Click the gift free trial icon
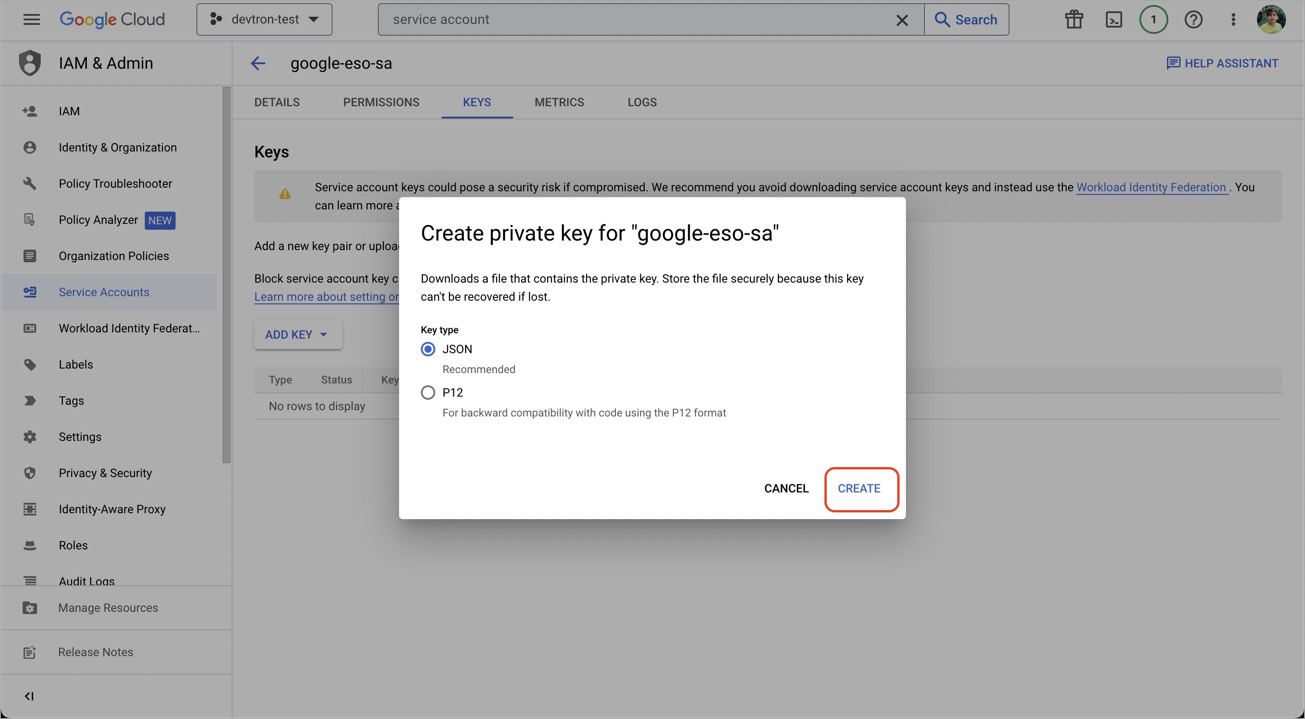The image size is (1305, 719). click(1073, 20)
